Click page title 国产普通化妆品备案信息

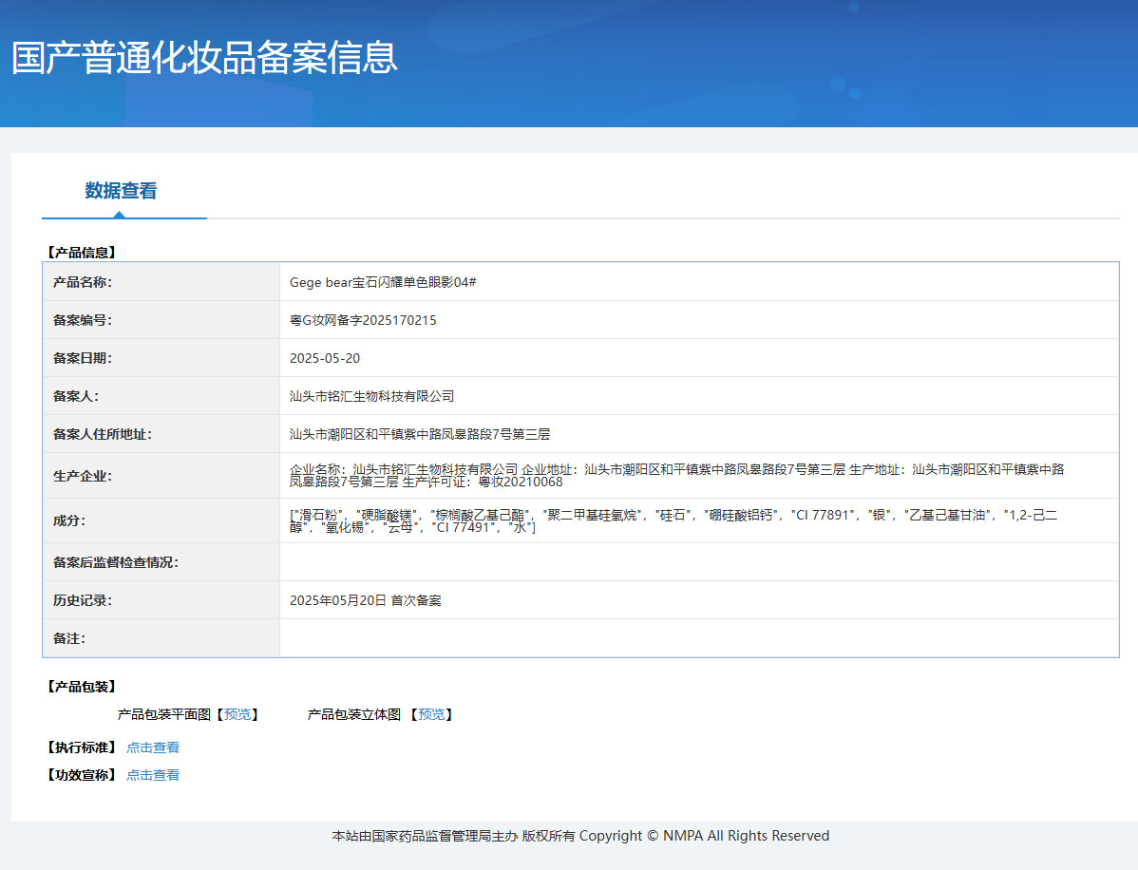(204, 58)
